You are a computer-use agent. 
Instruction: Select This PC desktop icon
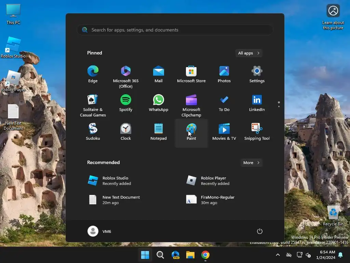[13, 14]
